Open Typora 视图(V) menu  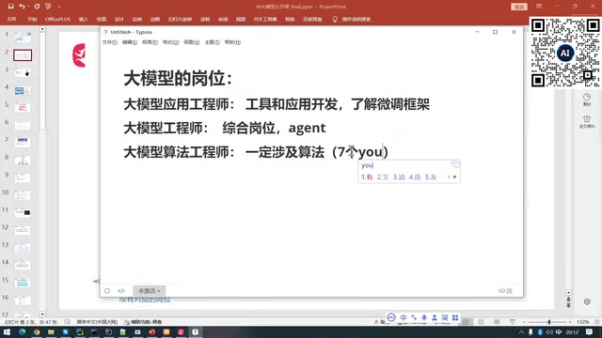coord(192,42)
